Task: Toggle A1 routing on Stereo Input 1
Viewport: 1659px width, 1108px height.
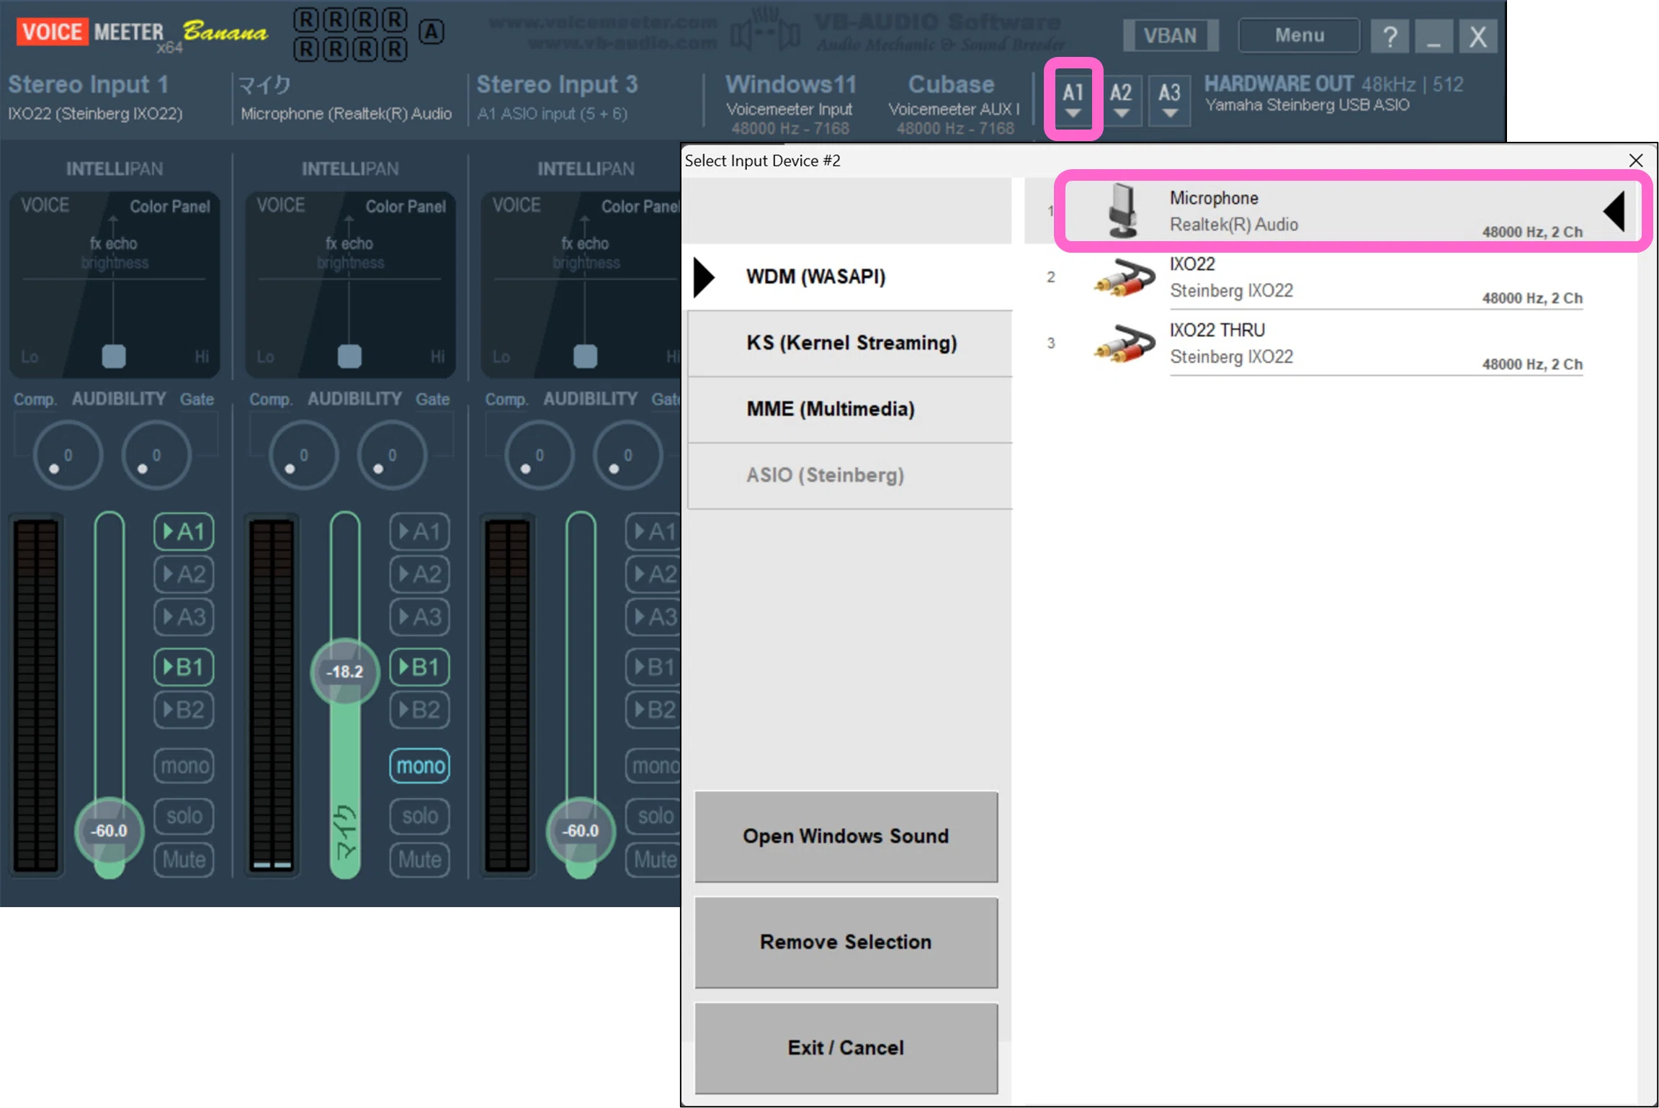Action: (x=184, y=531)
